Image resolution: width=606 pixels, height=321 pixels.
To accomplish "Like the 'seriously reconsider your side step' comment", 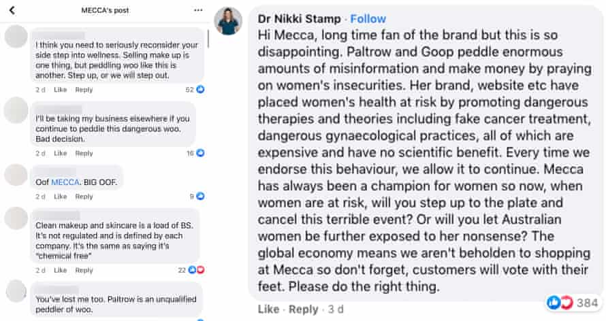I will pyautogui.click(x=61, y=90).
